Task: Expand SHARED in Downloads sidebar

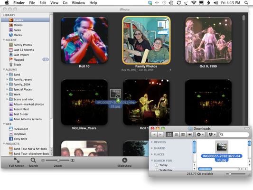Action: click(x=152, y=148)
